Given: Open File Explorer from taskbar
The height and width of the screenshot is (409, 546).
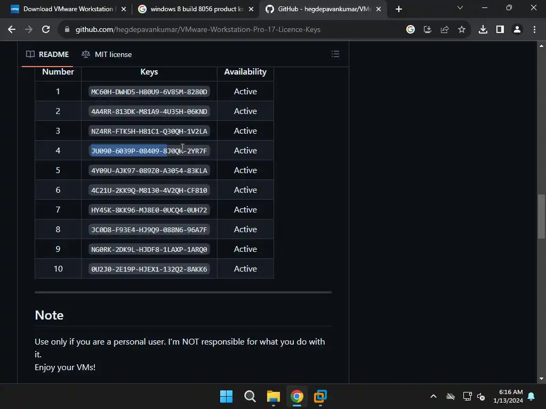Looking at the screenshot, I should [x=274, y=396].
